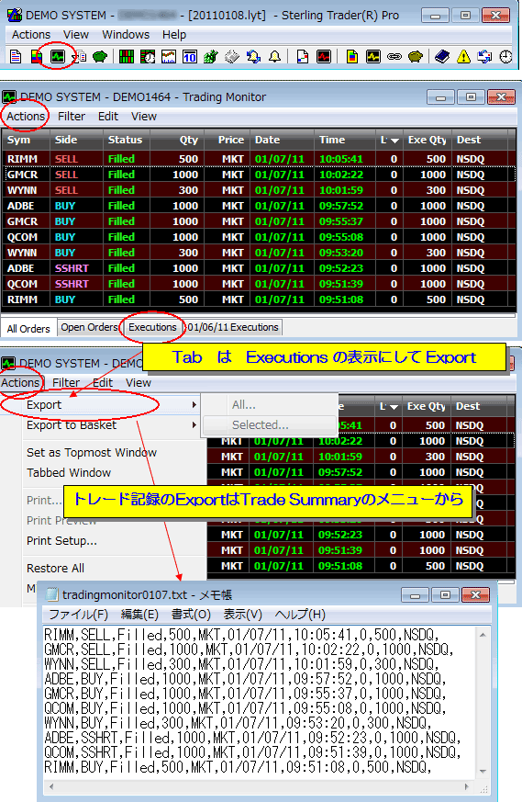Click the yellow warning triangle toolbar icon

coord(463,56)
